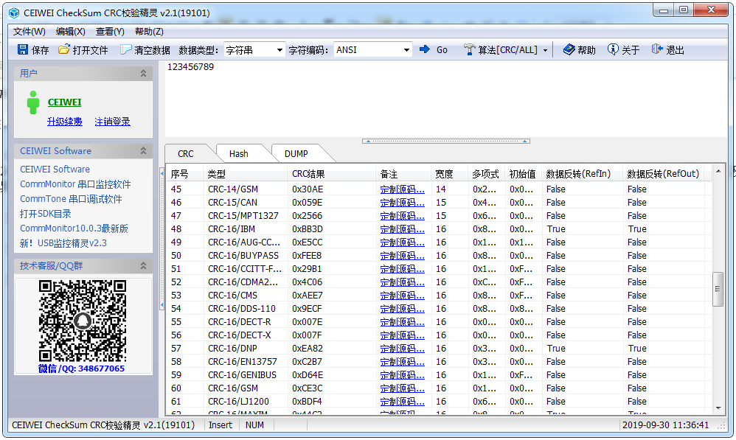Click the QR code image

(82, 321)
